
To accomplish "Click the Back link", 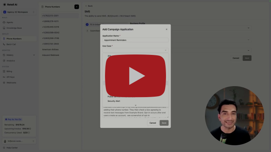I will (89, 6).
